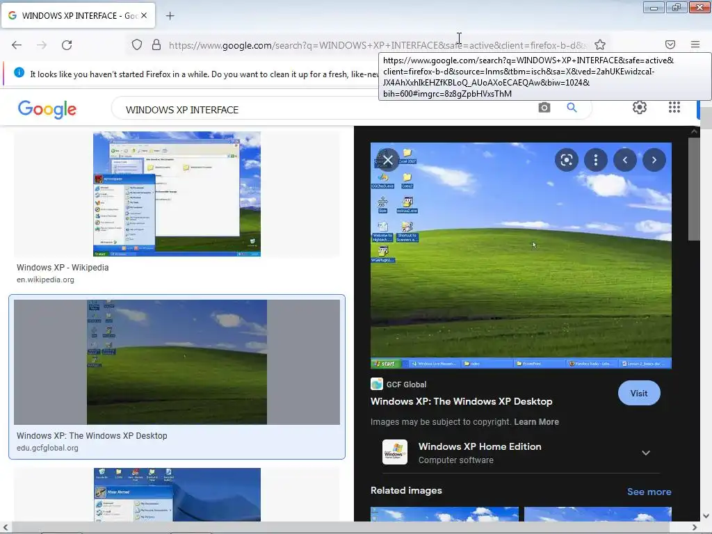
Task: Click See more related images
Action: tap(649, 492)
